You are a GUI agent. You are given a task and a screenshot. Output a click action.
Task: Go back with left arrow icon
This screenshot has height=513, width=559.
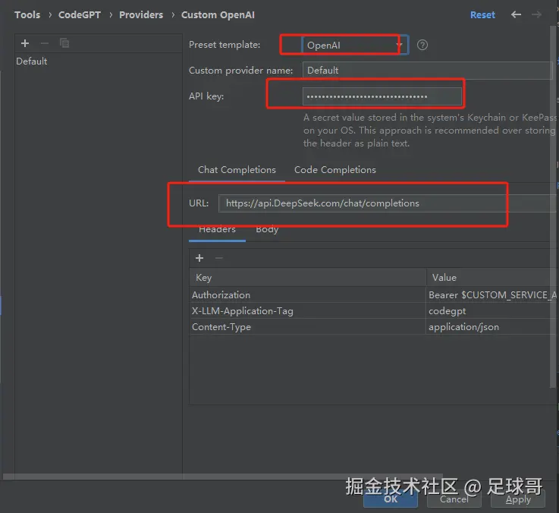516,14
